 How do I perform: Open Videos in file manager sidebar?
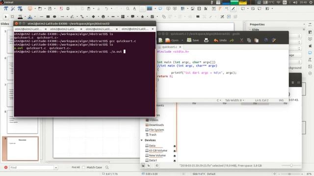[x=154, y=120]
